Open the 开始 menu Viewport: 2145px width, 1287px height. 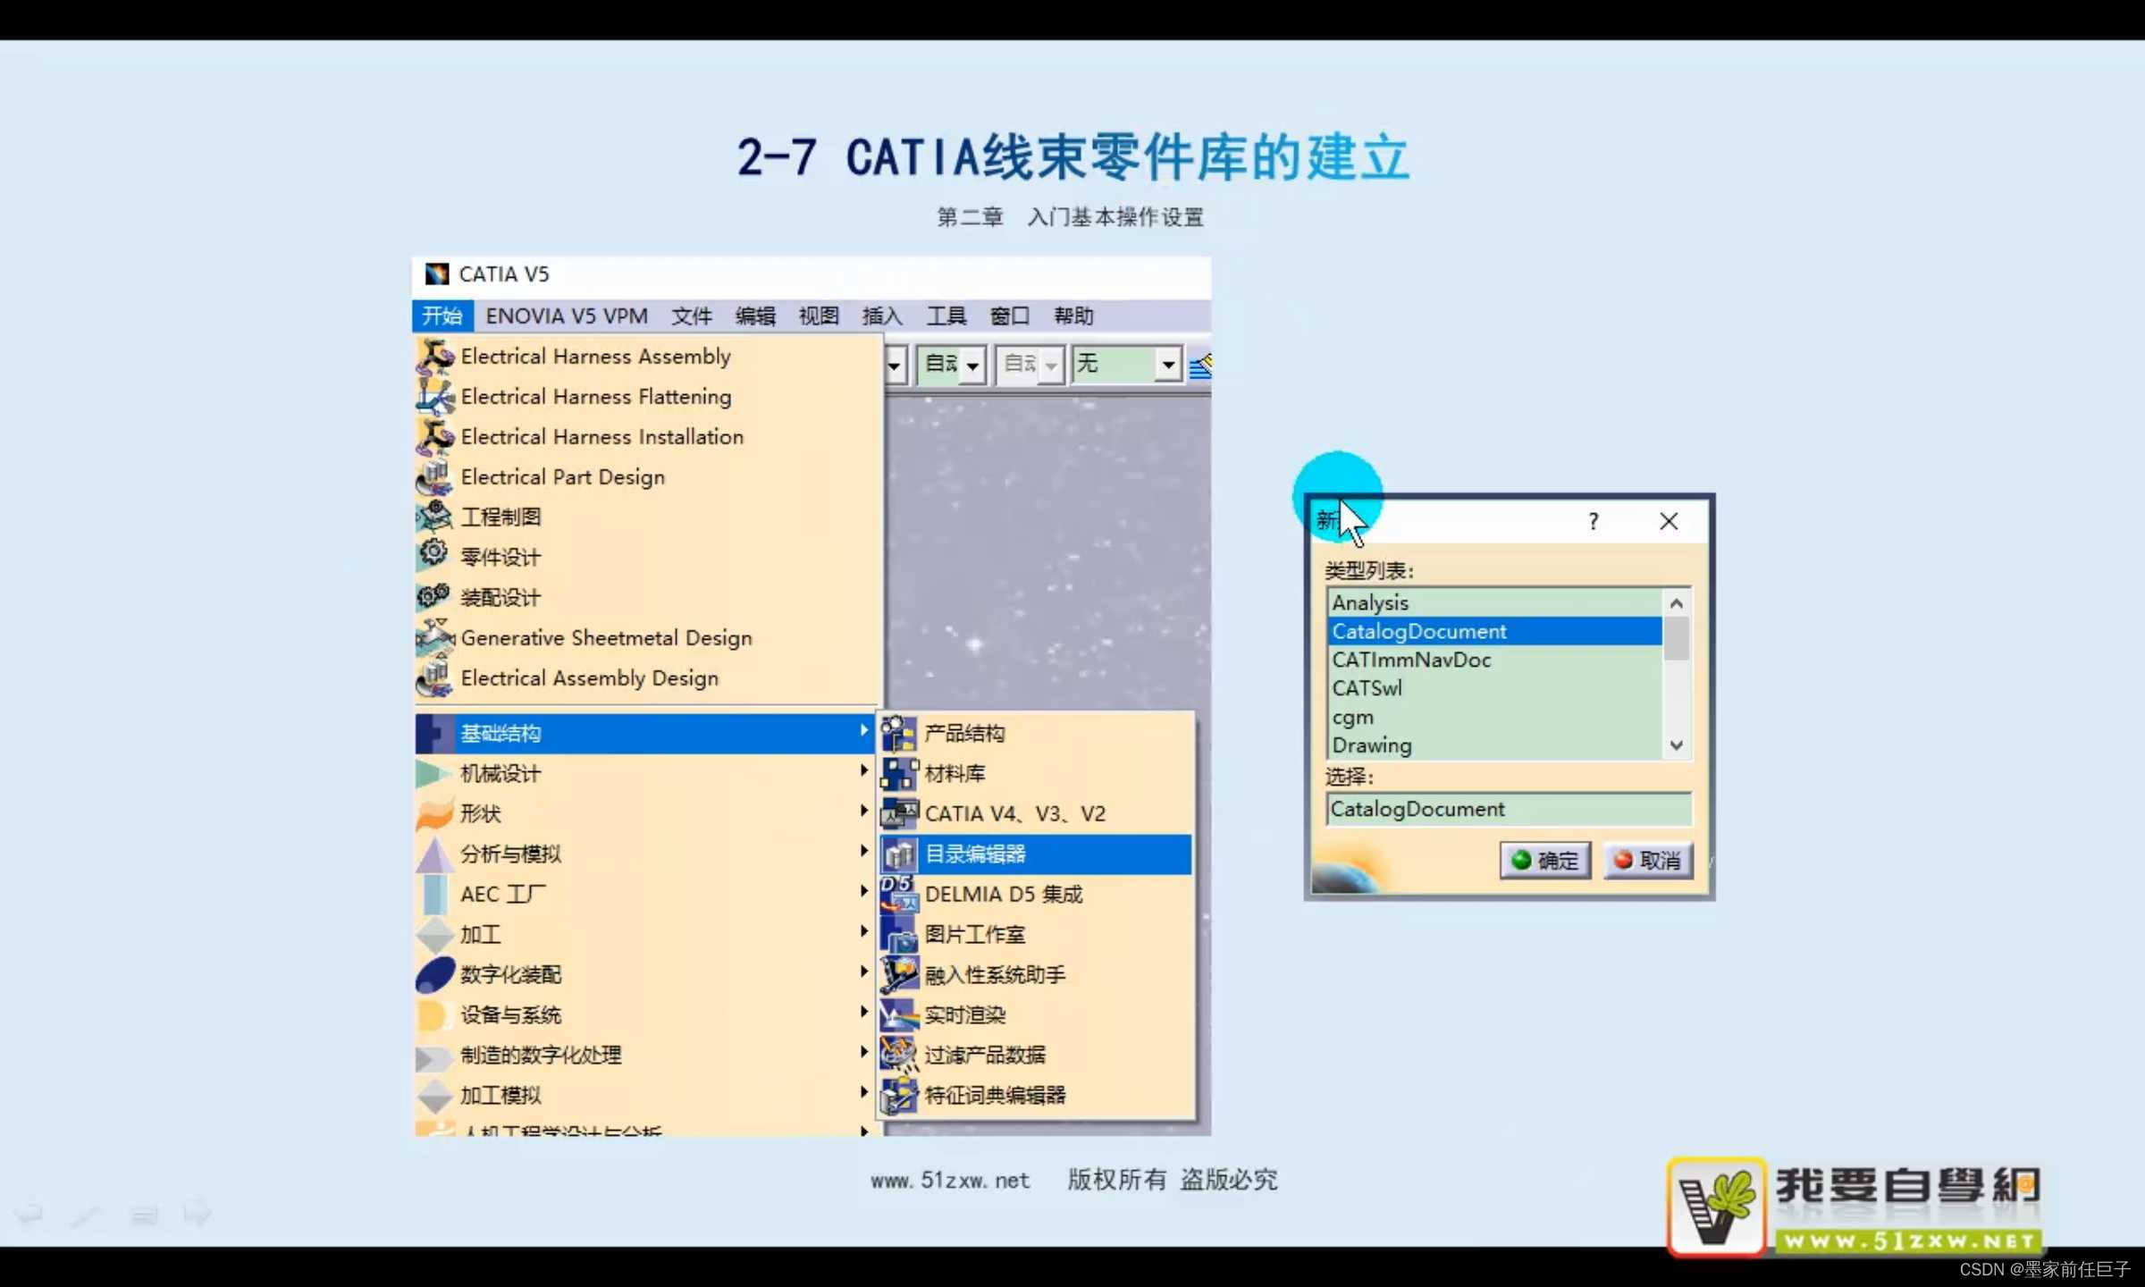click(442, 316)
